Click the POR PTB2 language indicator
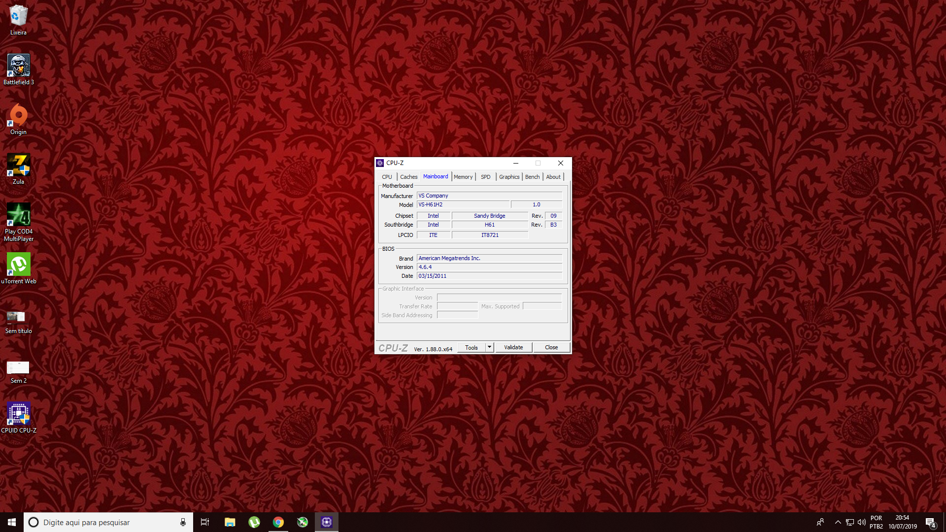This screenshot has width=946, height=532. pos(876,522)
